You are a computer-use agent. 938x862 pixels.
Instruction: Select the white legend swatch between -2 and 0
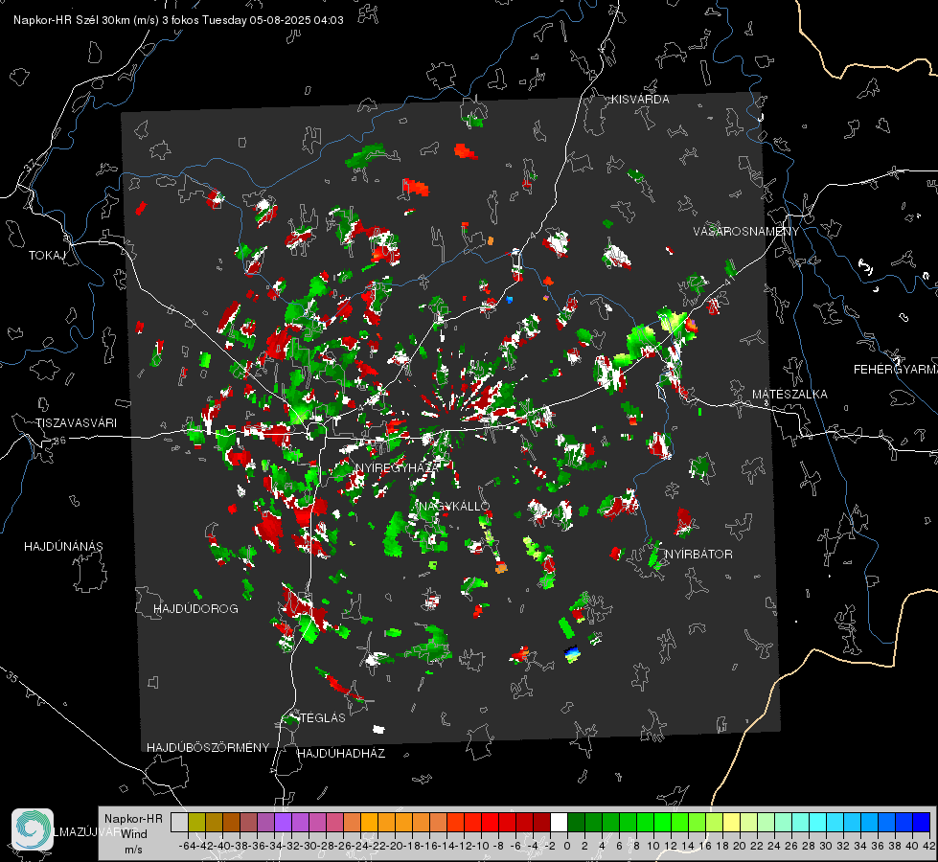(559, 823)
